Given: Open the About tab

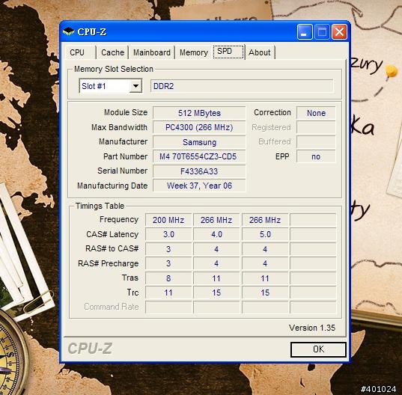Looking at the screenshot, I should [260, 52].
